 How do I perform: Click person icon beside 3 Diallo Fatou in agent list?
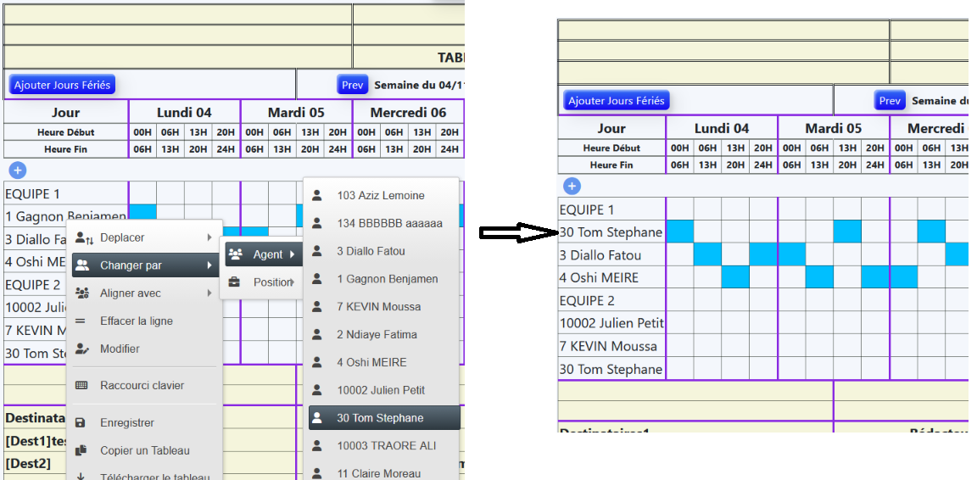pyautogui.click(x=316, y=251)
